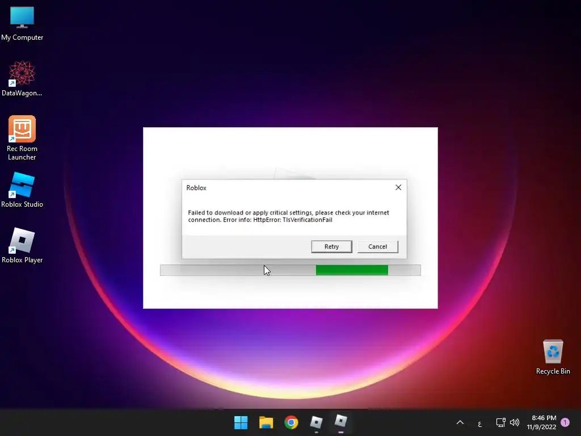
Task: Open the volume tray icon
Action: (x=515, y=422)
